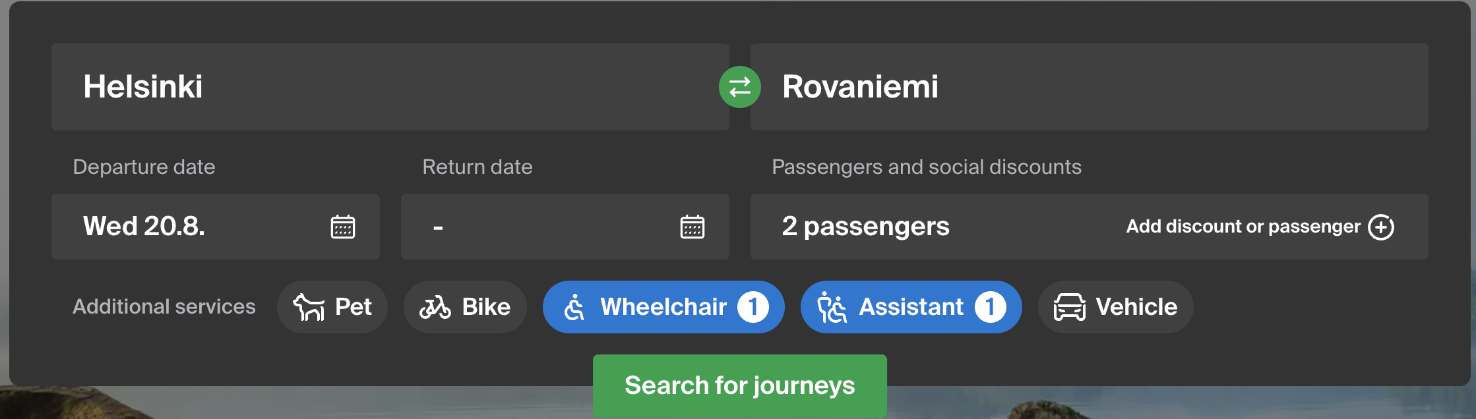Swap departure and destination stations

pos(739,87)
